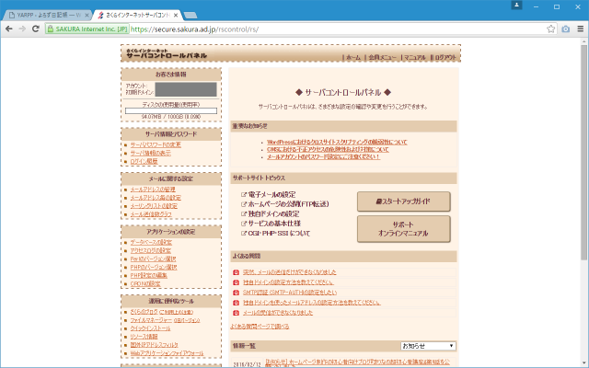Screen dimensions: 589x368
Task: Open 会員メニュー in the top navigation
Action: pyautogui.click(x=382, y=57)
